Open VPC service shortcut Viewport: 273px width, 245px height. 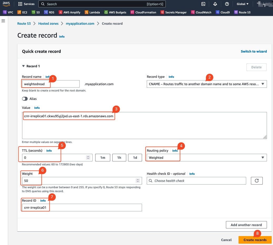point(8,12)
